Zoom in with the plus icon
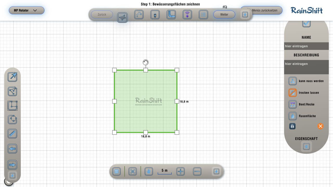The height and width of the screenshot is (187, 333). (x=181, y=171)
